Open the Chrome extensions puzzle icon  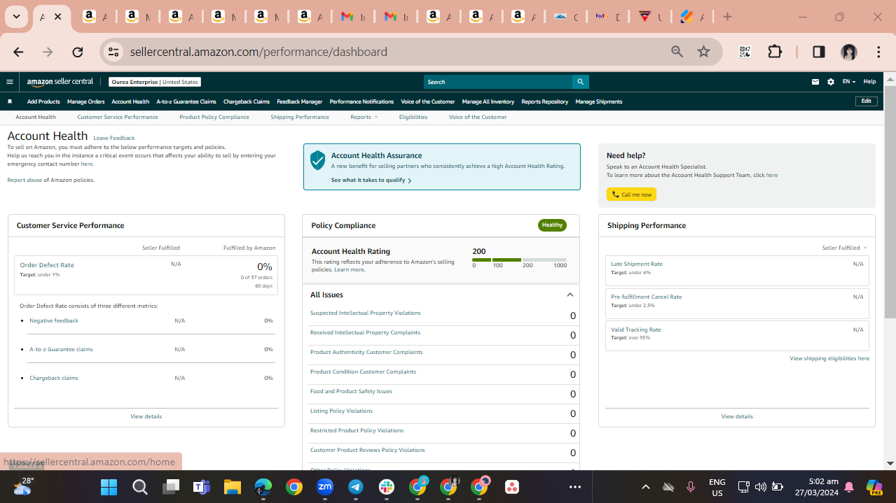[775, 52]
